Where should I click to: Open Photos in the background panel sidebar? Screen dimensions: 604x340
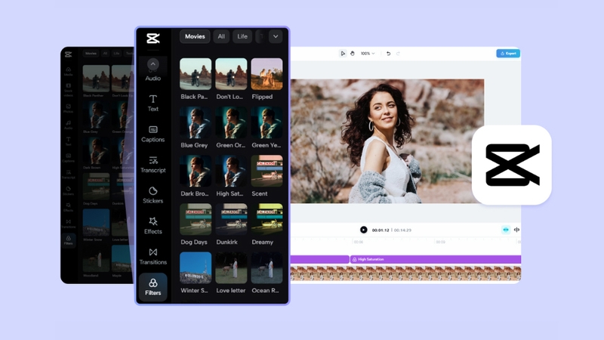(x=68, y=108)
